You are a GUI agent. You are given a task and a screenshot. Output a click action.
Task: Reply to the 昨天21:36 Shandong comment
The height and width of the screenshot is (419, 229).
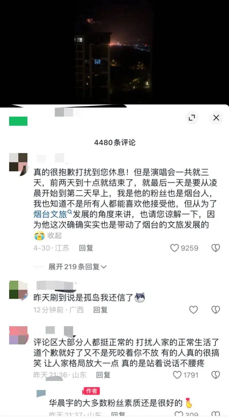click(103, 375)
